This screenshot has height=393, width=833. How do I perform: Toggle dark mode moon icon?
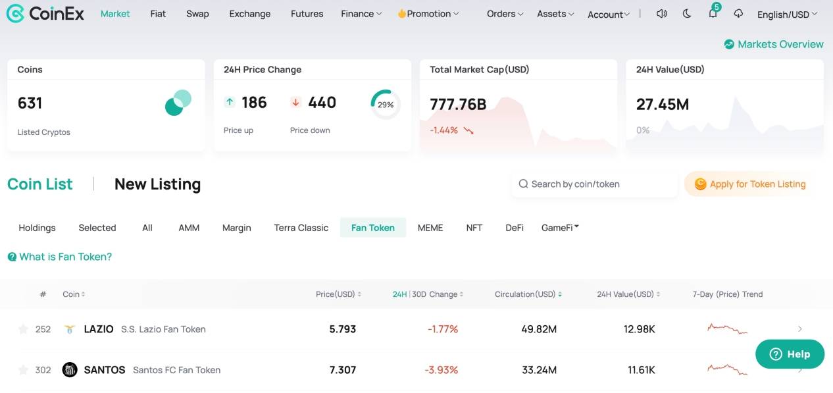[687, 14]
